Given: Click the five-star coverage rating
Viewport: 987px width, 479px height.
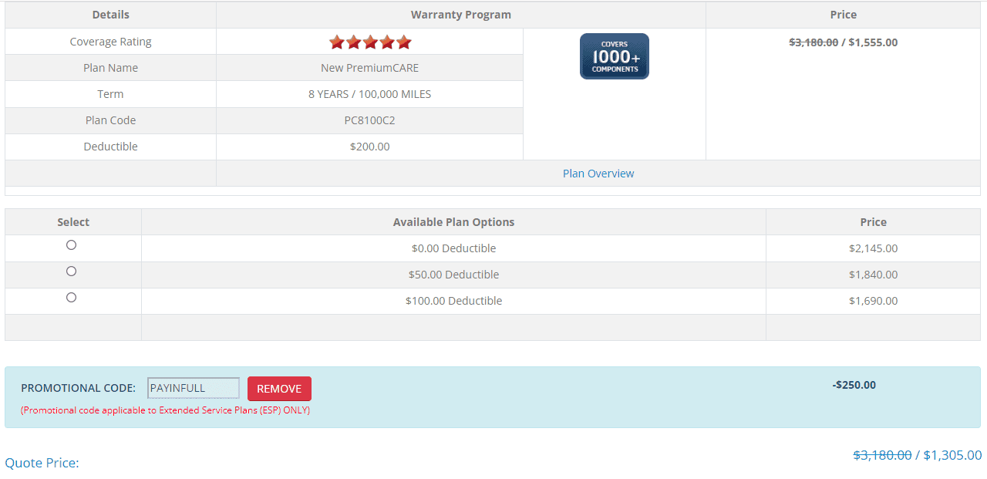Looking at the screenshot, I should [370, 42].
